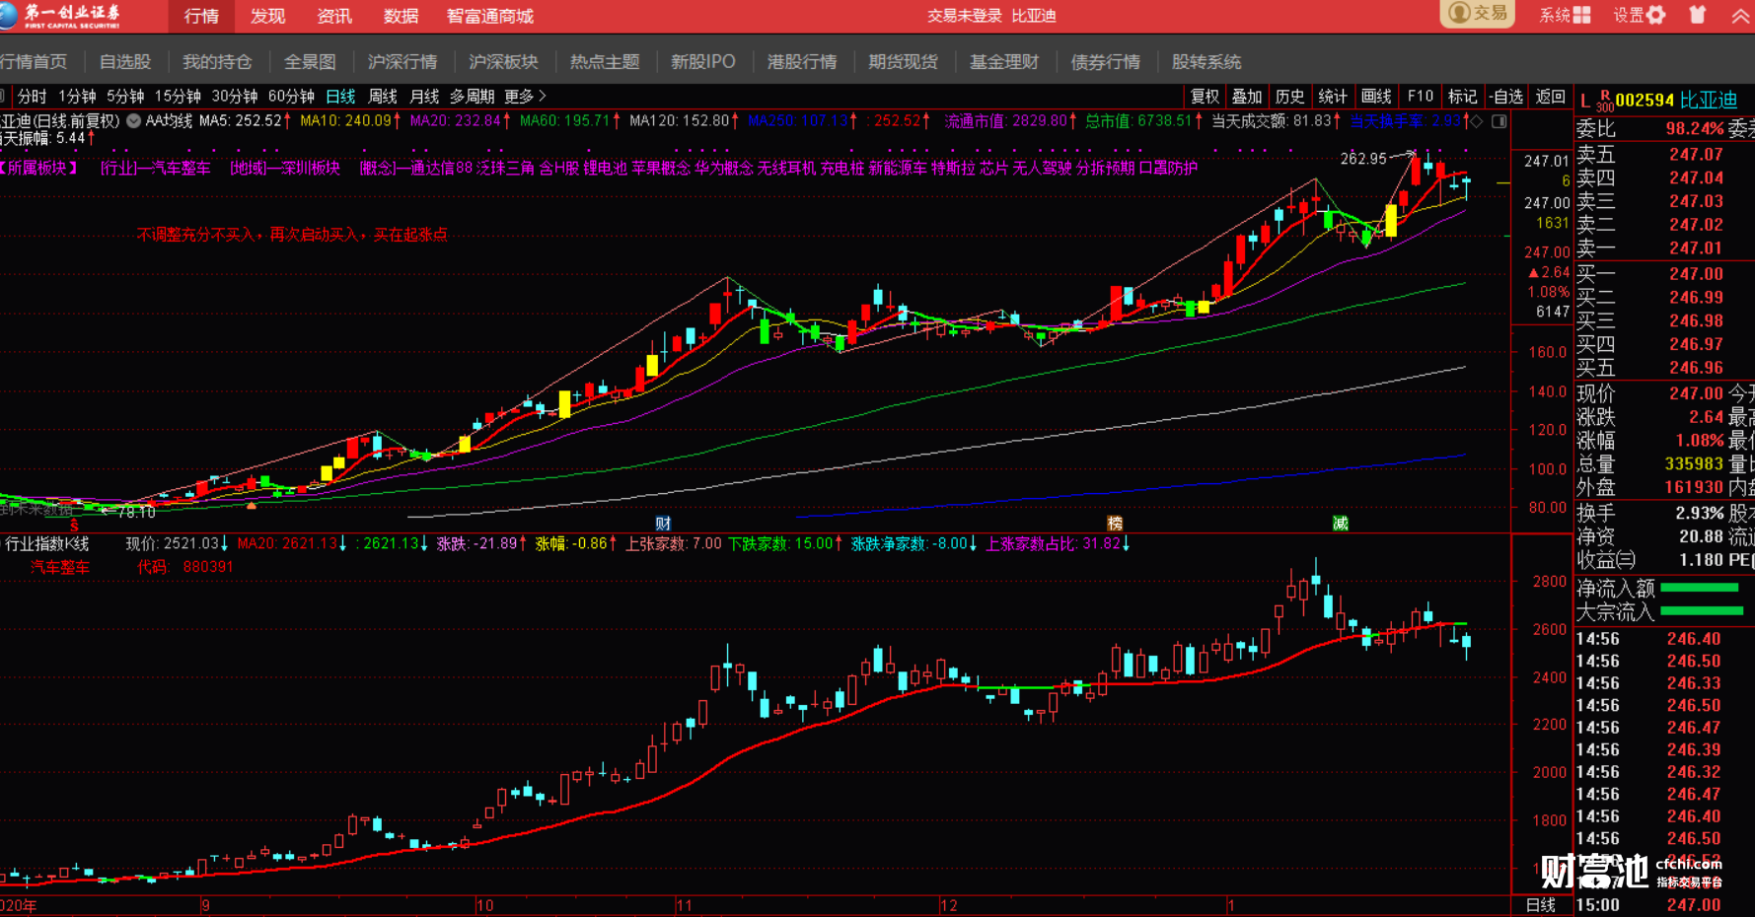Switch to the 数据 top tab
This screenshot has height=917, width=1755.
[x=401, y=16]
